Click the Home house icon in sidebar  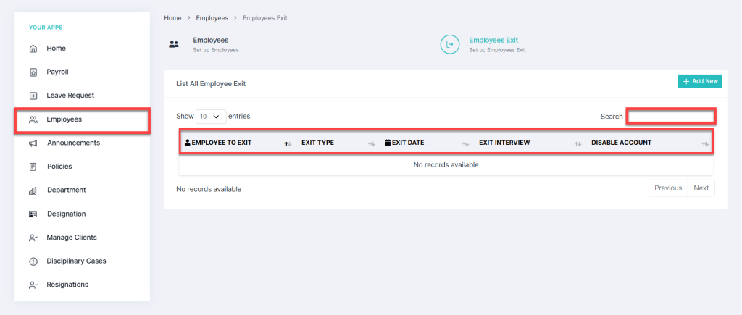point(33,49)
